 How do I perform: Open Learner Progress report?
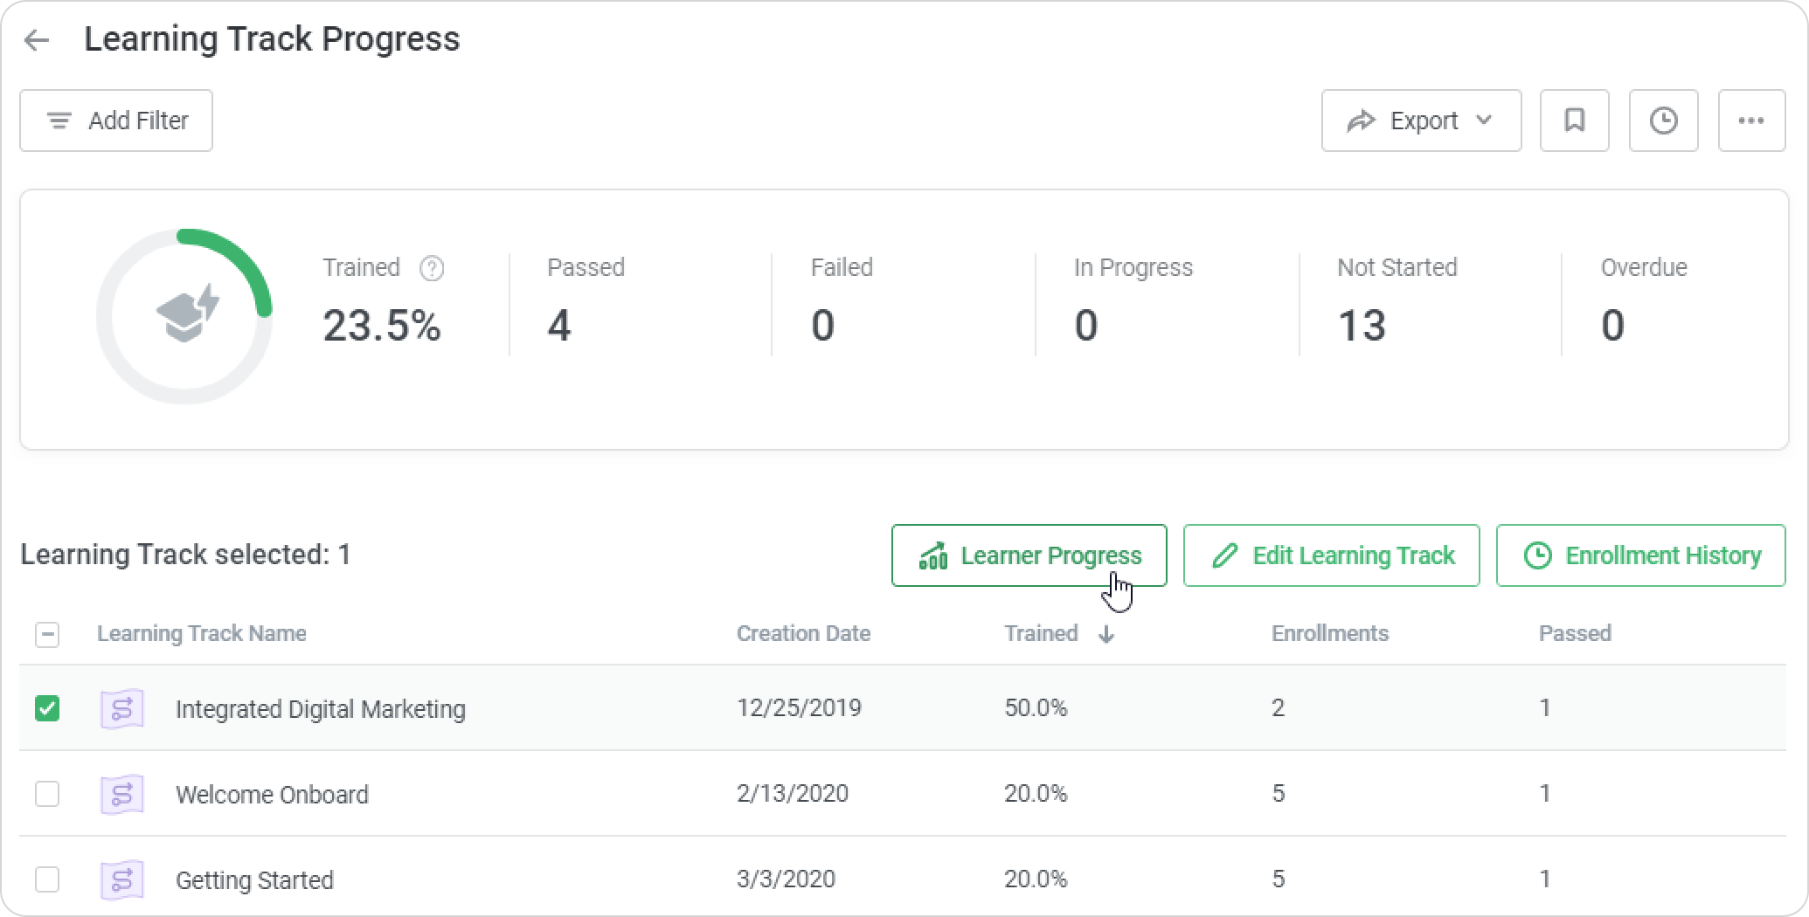1029,555
